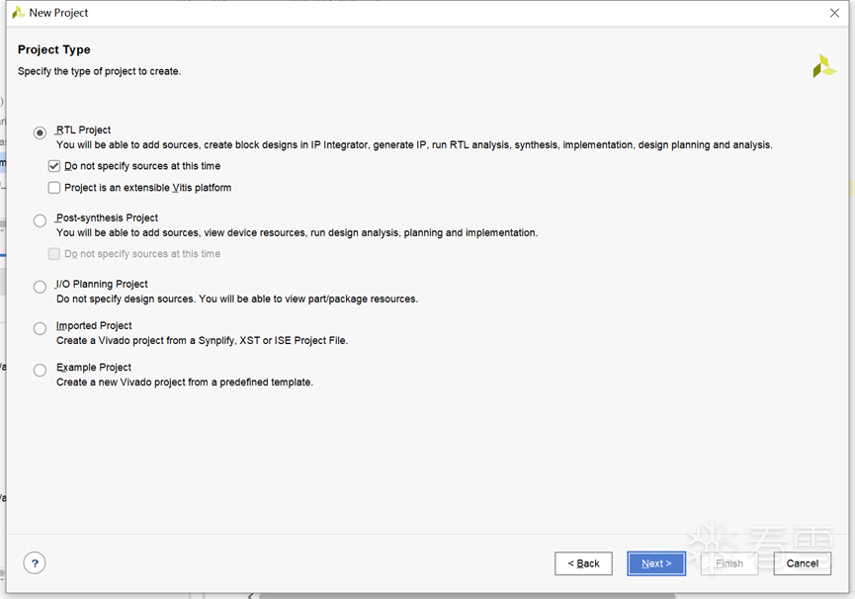Pick the Imported Project option
This screenshot has height=599, width=855.
(x=40, y=328)
